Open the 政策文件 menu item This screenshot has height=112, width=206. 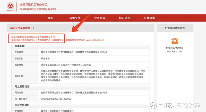pyautogui.click(x=75, y=18)
